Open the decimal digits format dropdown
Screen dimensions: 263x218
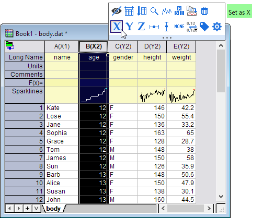(x=192, y=27)
